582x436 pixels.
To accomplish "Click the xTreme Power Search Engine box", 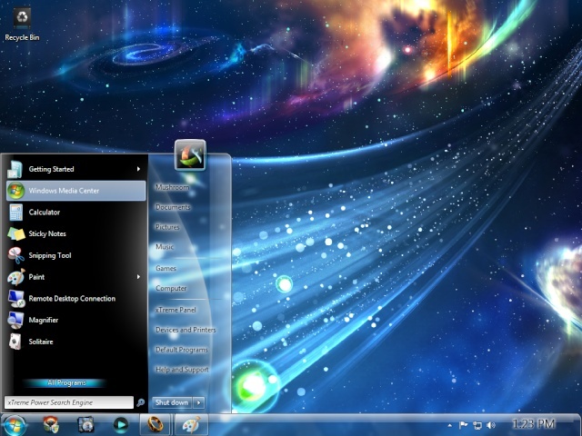I will click(69, 402).
